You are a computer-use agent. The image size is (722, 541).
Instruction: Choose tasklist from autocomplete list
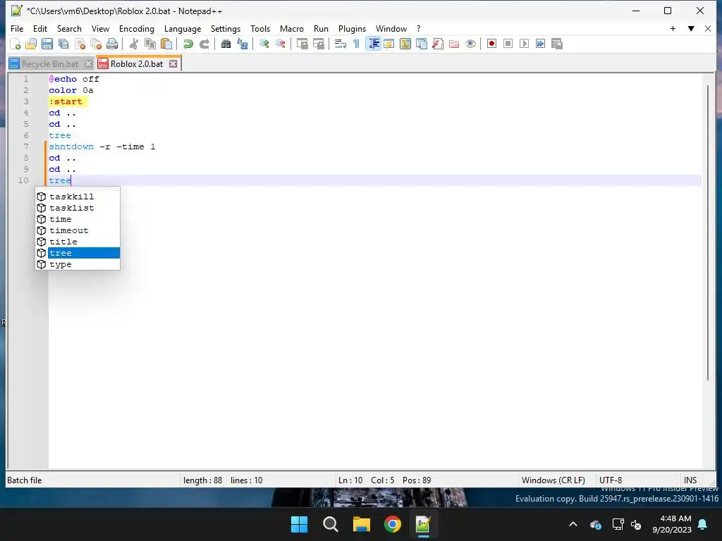pyautogui.click(x=78, y=208)
